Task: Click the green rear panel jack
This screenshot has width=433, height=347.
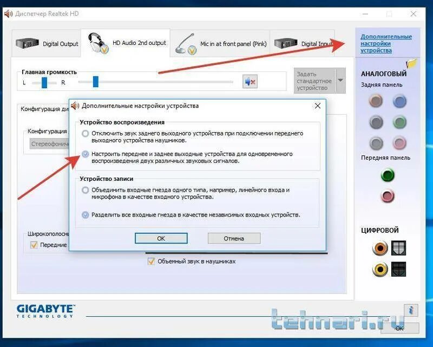Action: click(x=399, y=122)
